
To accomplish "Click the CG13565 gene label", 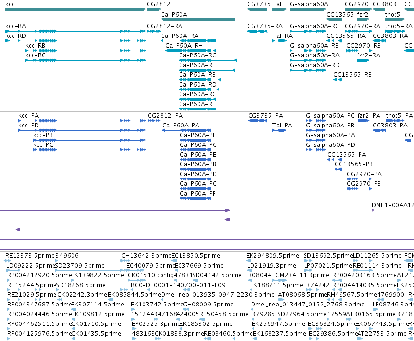I will coord(340,15).
